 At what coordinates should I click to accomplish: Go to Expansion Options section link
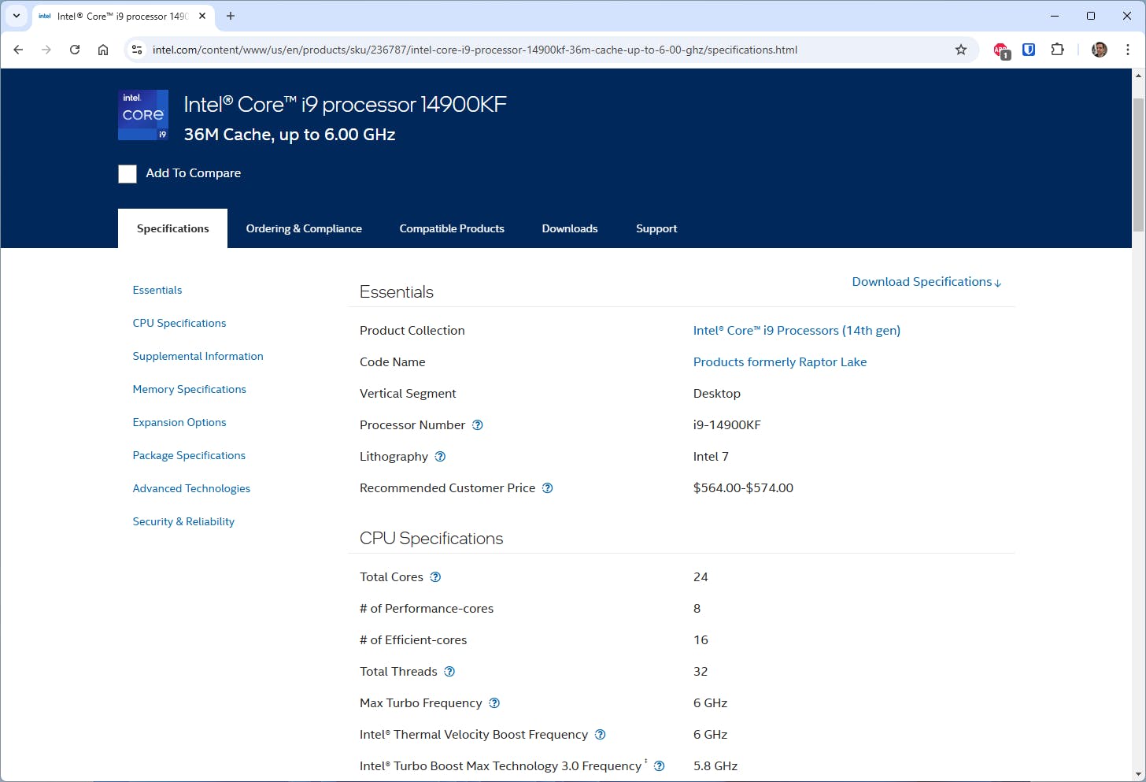pos(179,422)
